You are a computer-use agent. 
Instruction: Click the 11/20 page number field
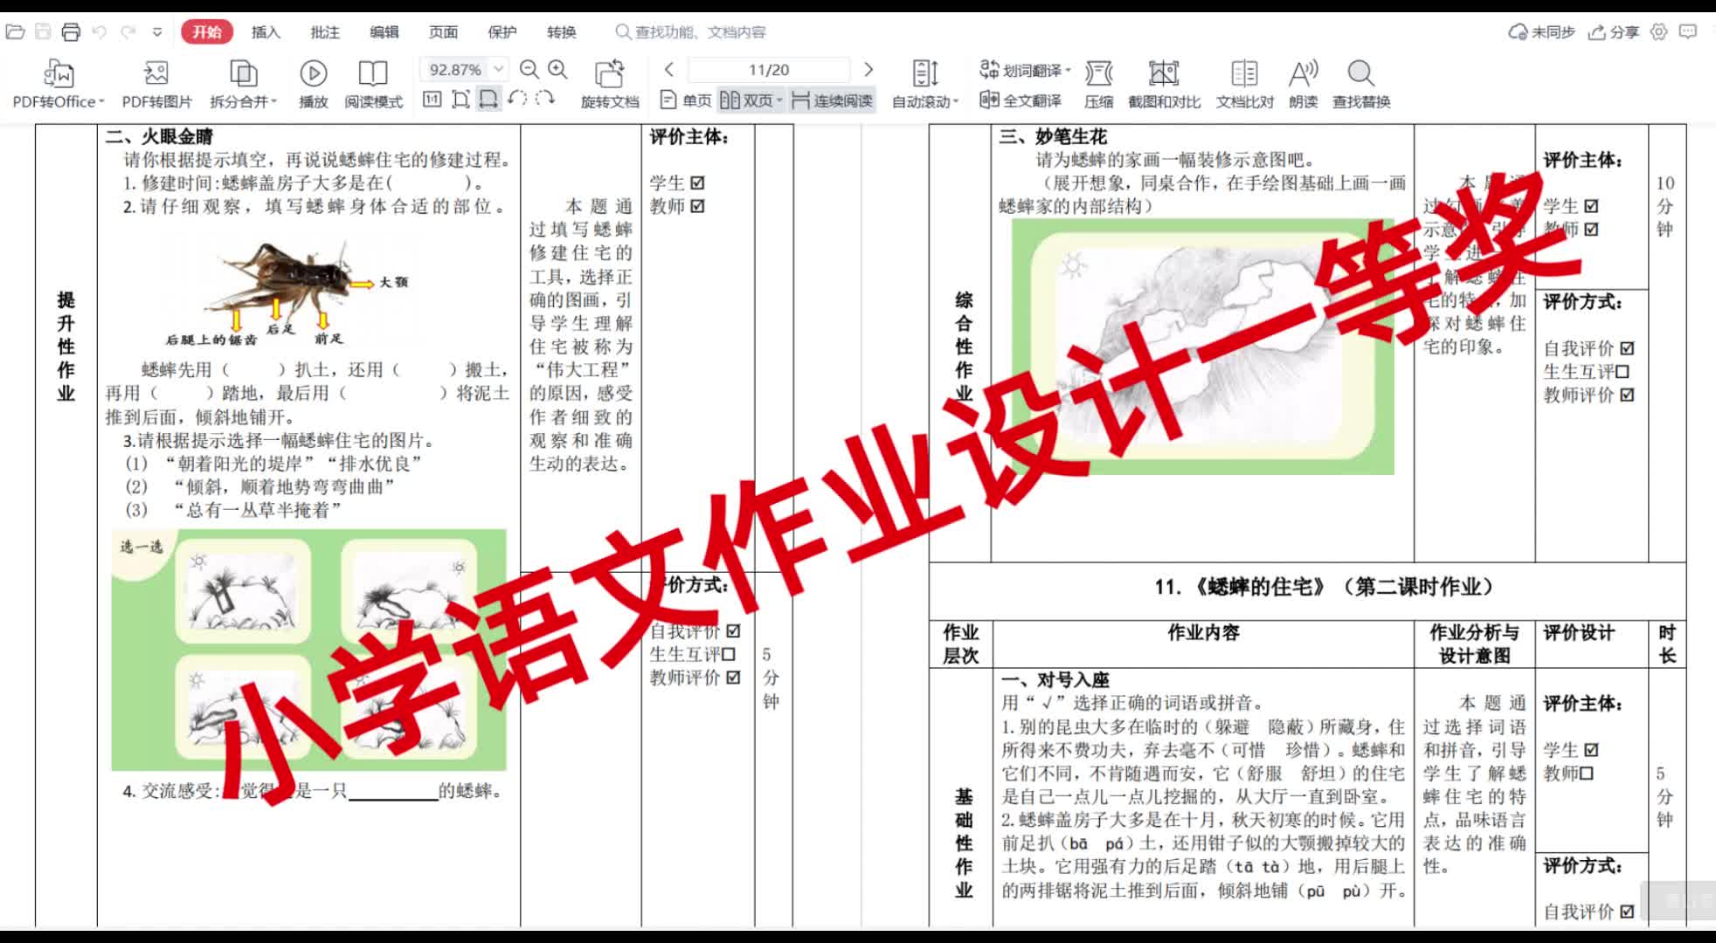click(768, 70)
